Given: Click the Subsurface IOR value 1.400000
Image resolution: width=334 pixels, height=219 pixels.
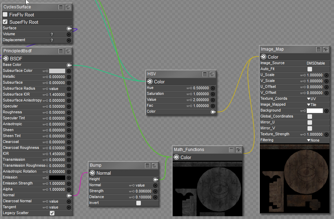Looking at the screenshot, I should tap(57, 95).
